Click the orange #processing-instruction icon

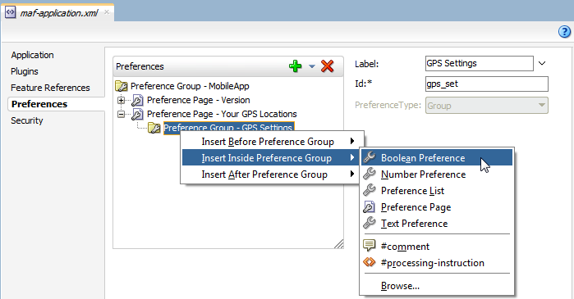click(369, 262)
